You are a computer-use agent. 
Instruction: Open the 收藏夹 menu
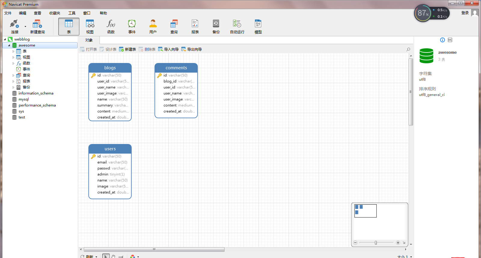55,13
